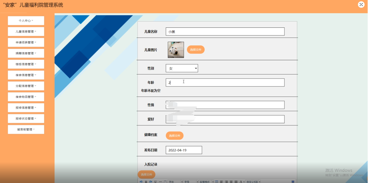
Task: Expand the 宿舍信息管理 menu
Action: pos(26,75)
